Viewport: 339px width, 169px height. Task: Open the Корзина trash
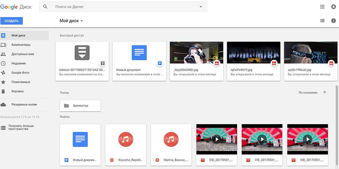click(x=18, y=91)
